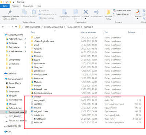
Task: Open the recent locations dropdown arrow
Action: tap(12, 27)
